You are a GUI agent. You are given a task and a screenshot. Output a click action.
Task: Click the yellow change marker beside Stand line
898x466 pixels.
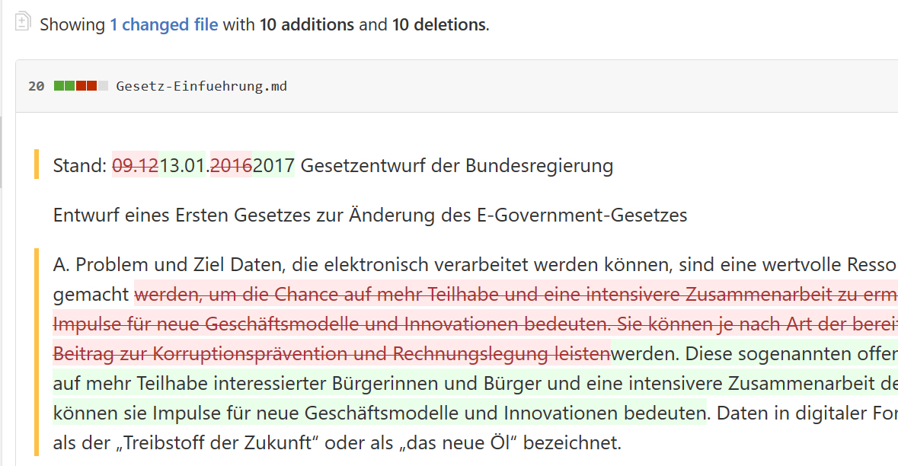click(37, 164)
